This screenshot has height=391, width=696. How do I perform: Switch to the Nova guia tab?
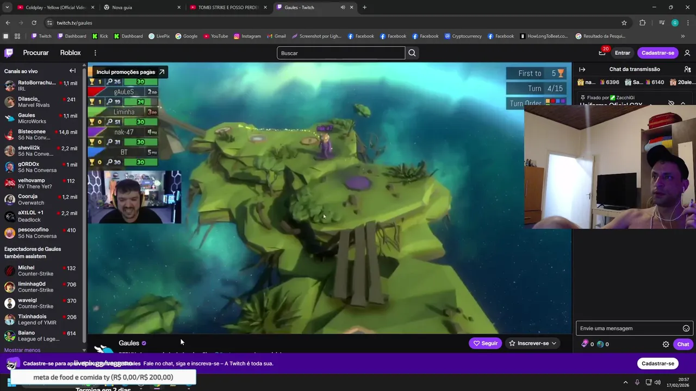click(x=141, y=8)
